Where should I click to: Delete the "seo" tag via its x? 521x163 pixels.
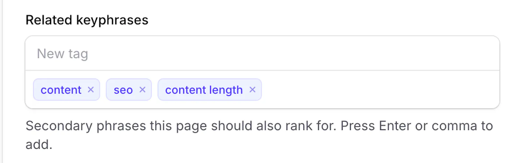(142, 90)
